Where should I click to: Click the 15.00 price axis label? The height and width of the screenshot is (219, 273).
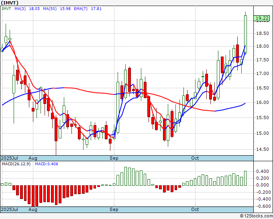pyautogui.click(x=263, y=133)
